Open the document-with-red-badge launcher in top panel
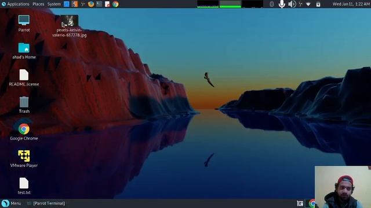Screen dimensions: 371x208 click(107, 4)
